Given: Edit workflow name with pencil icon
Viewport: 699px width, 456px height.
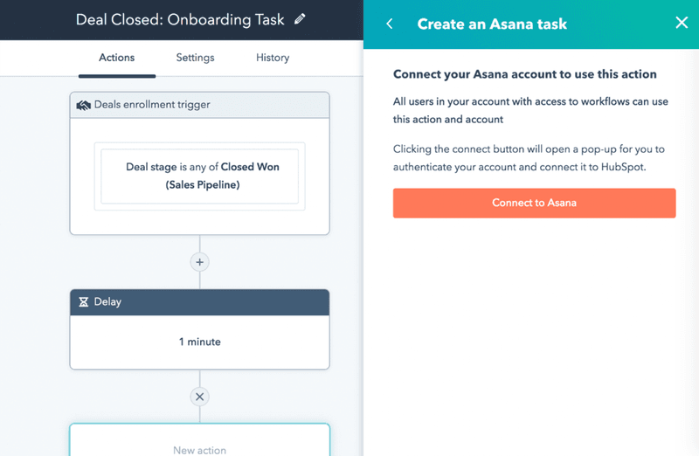Looking at the screenshot, I should coord(300,19).
